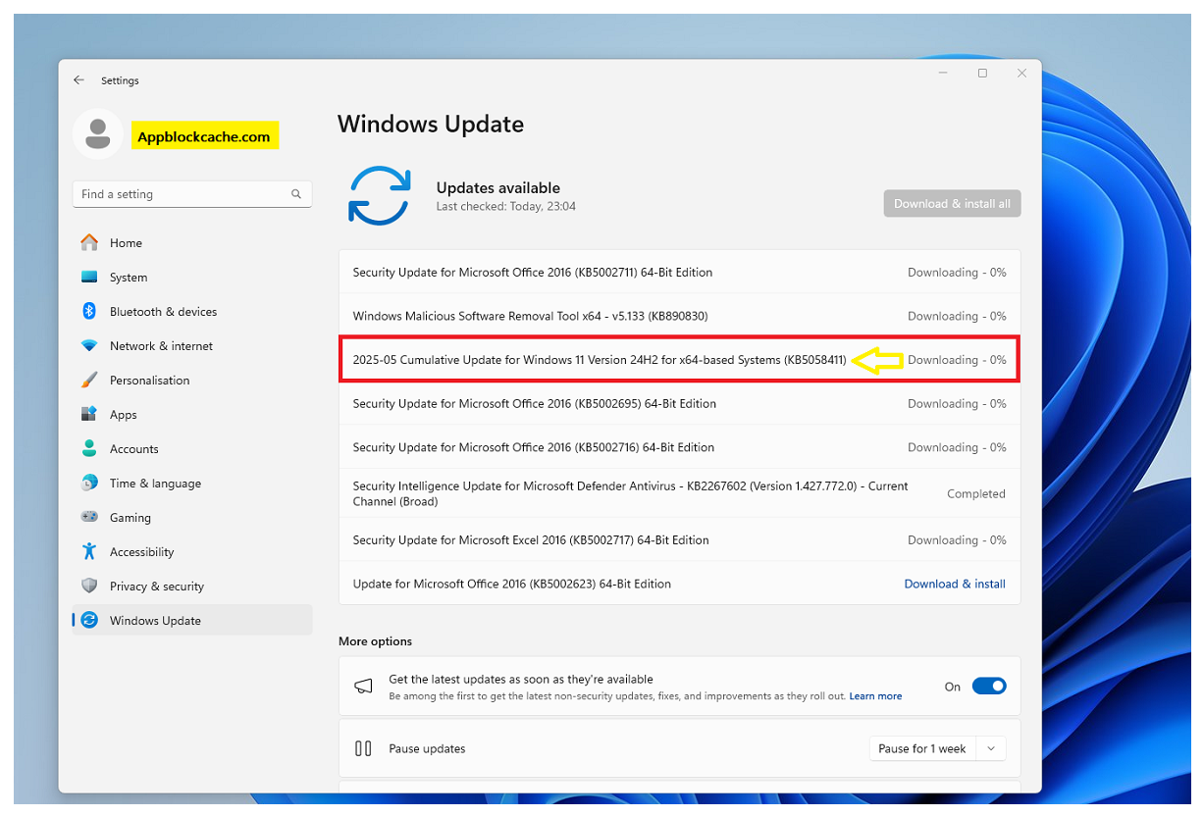Expand the Pause for 1 week dropdown arrow
1203x816 pixels.
991,748
